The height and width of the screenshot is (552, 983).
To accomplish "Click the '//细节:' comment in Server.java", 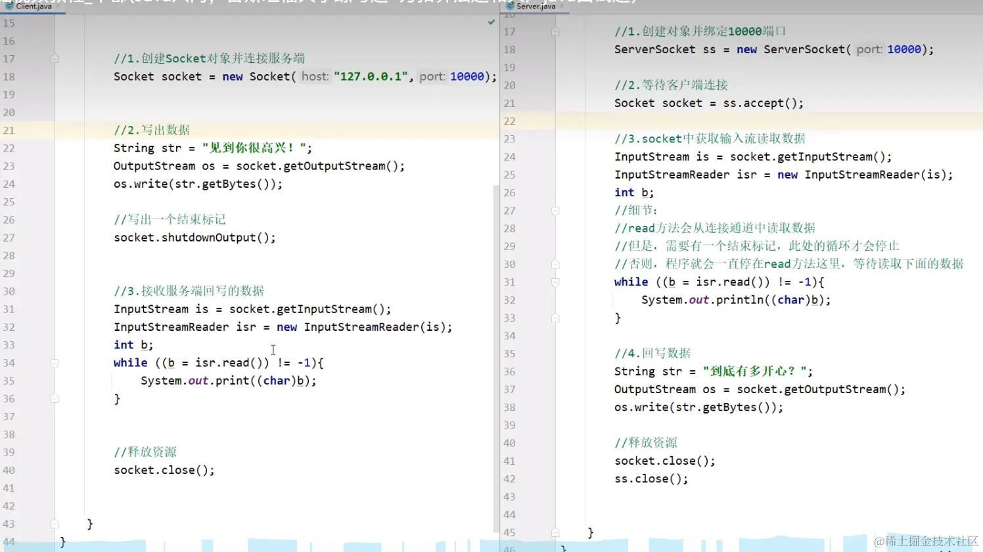I will pyautogui.click(x=636, y=210).
